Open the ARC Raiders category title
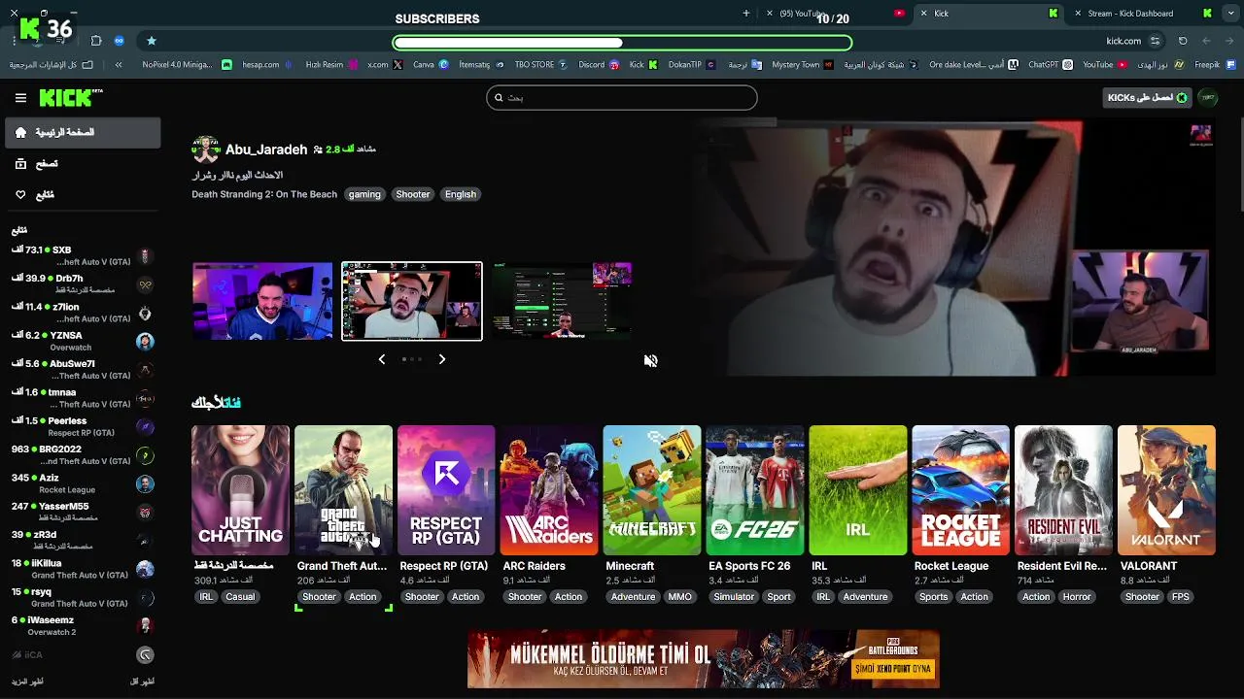The height and width of the screenshot is (699, 1244). (x=534, y=566)
